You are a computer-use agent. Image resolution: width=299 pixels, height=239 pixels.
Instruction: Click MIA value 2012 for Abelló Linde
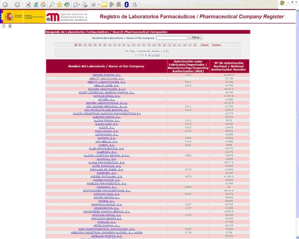pos(188,85)
